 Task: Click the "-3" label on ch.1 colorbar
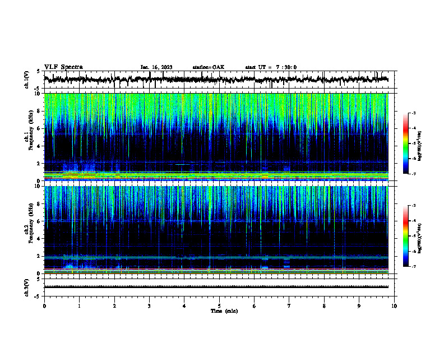click(x=413, y=113)
